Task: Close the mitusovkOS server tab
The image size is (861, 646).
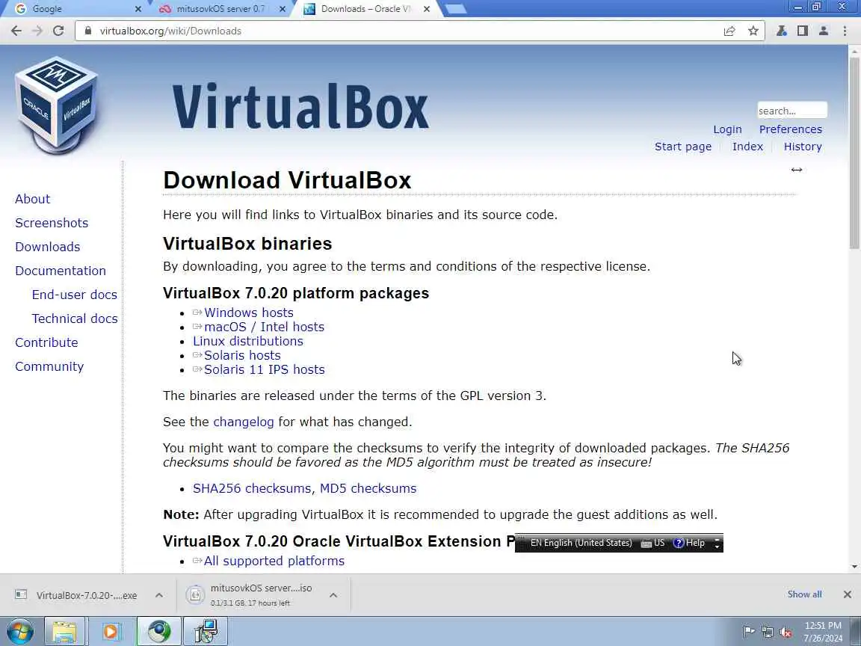Action: tap(283, 9)
